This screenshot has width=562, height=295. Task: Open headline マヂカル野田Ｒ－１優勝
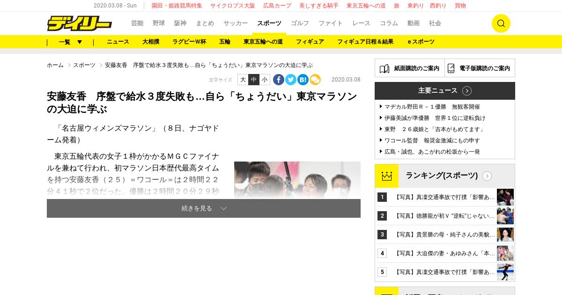coord(432,107)
